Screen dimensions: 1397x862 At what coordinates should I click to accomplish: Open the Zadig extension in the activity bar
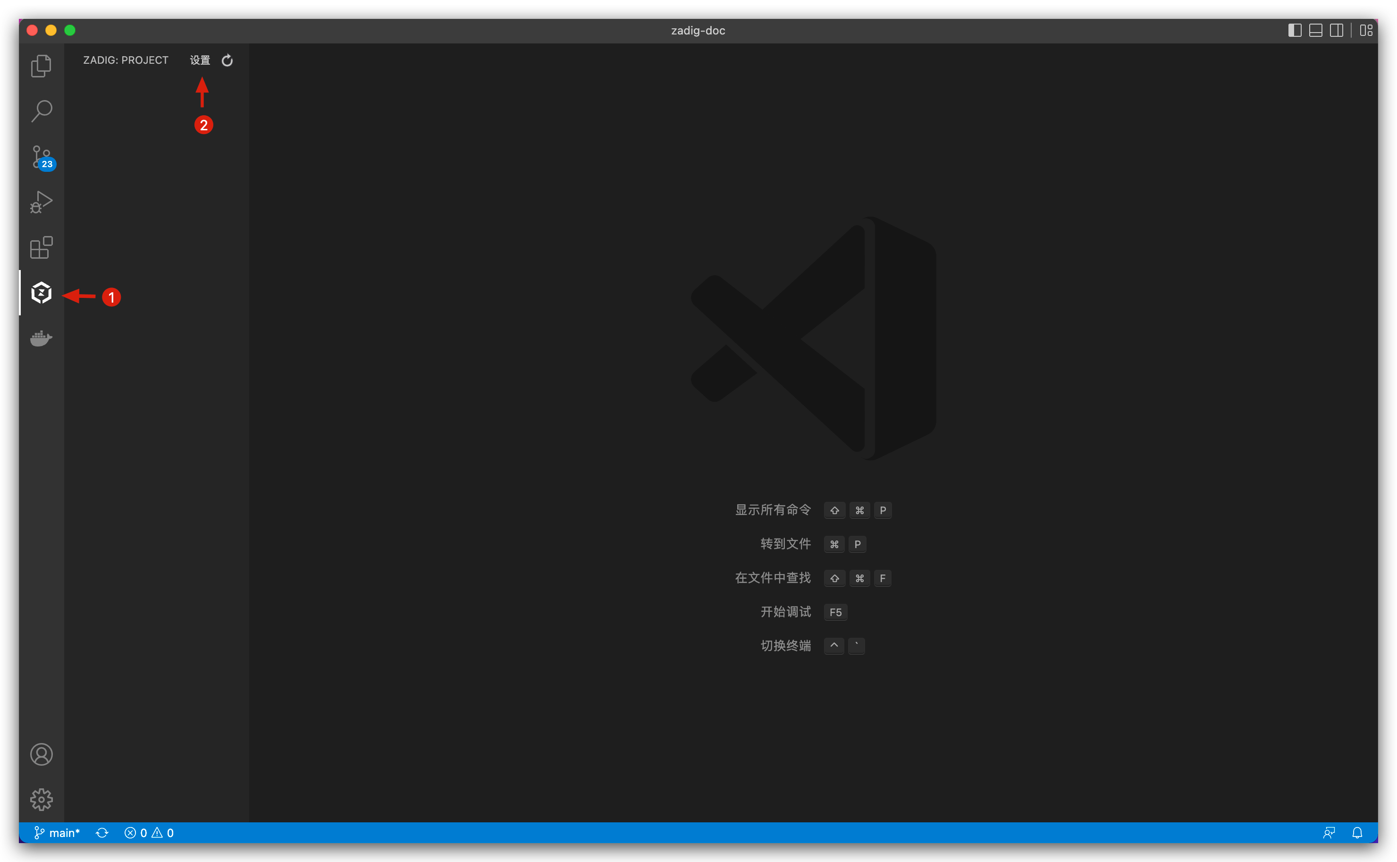click(x=41, y=293)
